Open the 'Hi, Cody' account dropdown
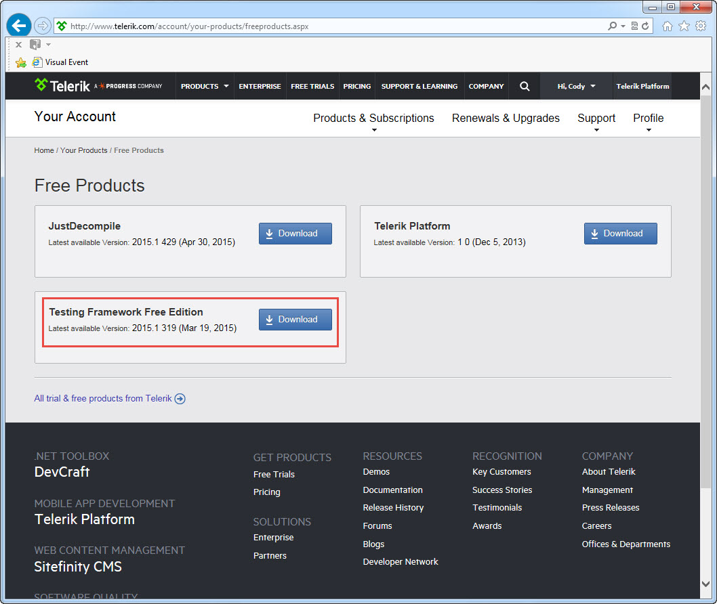 click(576, 86)
